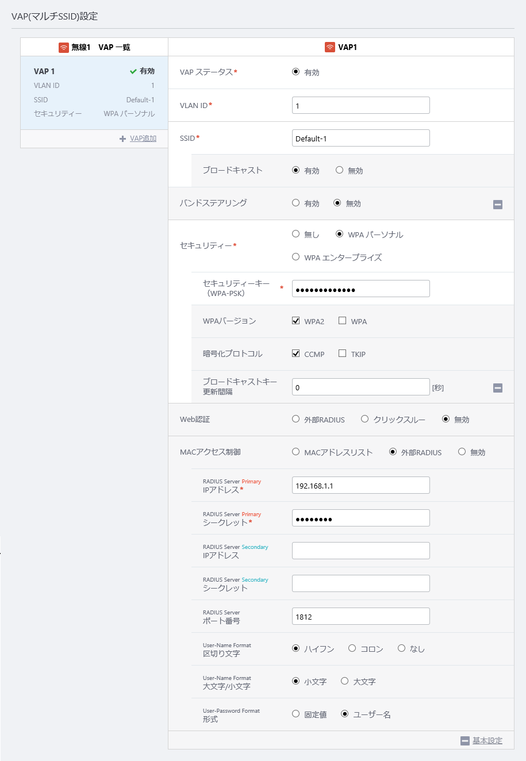Click the VAP追加 link
The width and height of the screenshot is (526, 761).
(x=143, y=139)
